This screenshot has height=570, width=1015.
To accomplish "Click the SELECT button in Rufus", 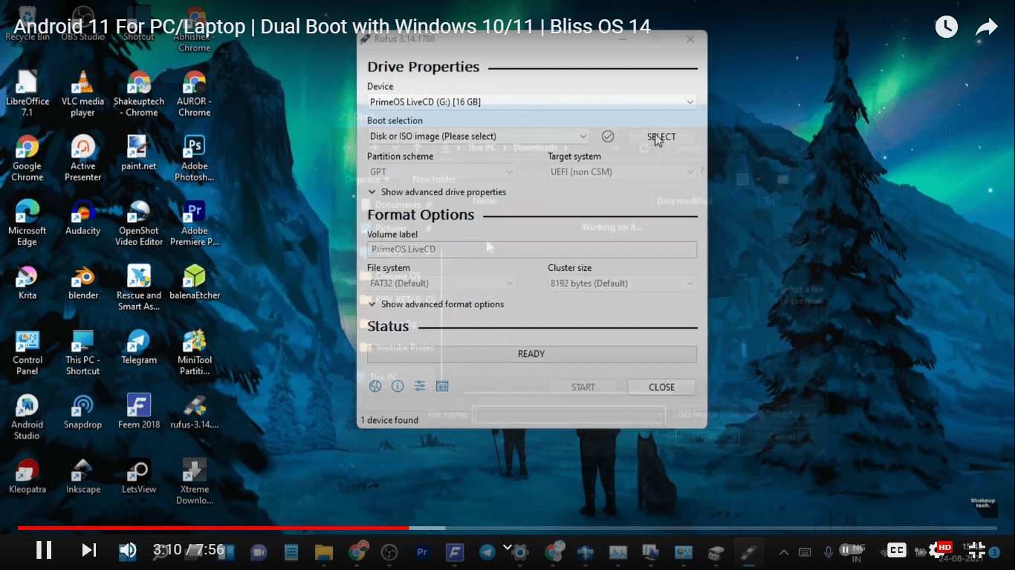I will tap(661, 137).
